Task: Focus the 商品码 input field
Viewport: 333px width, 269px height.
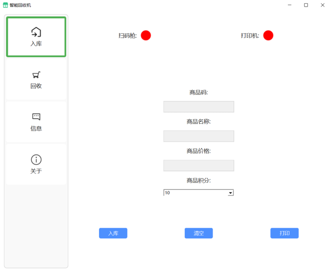Action: 199,107
